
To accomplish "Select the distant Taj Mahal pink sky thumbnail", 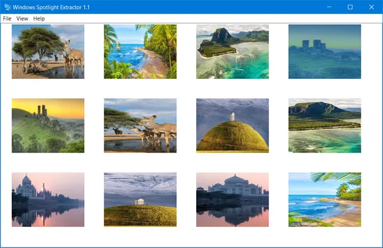I will pyautogui.click(x=48, y=200).
